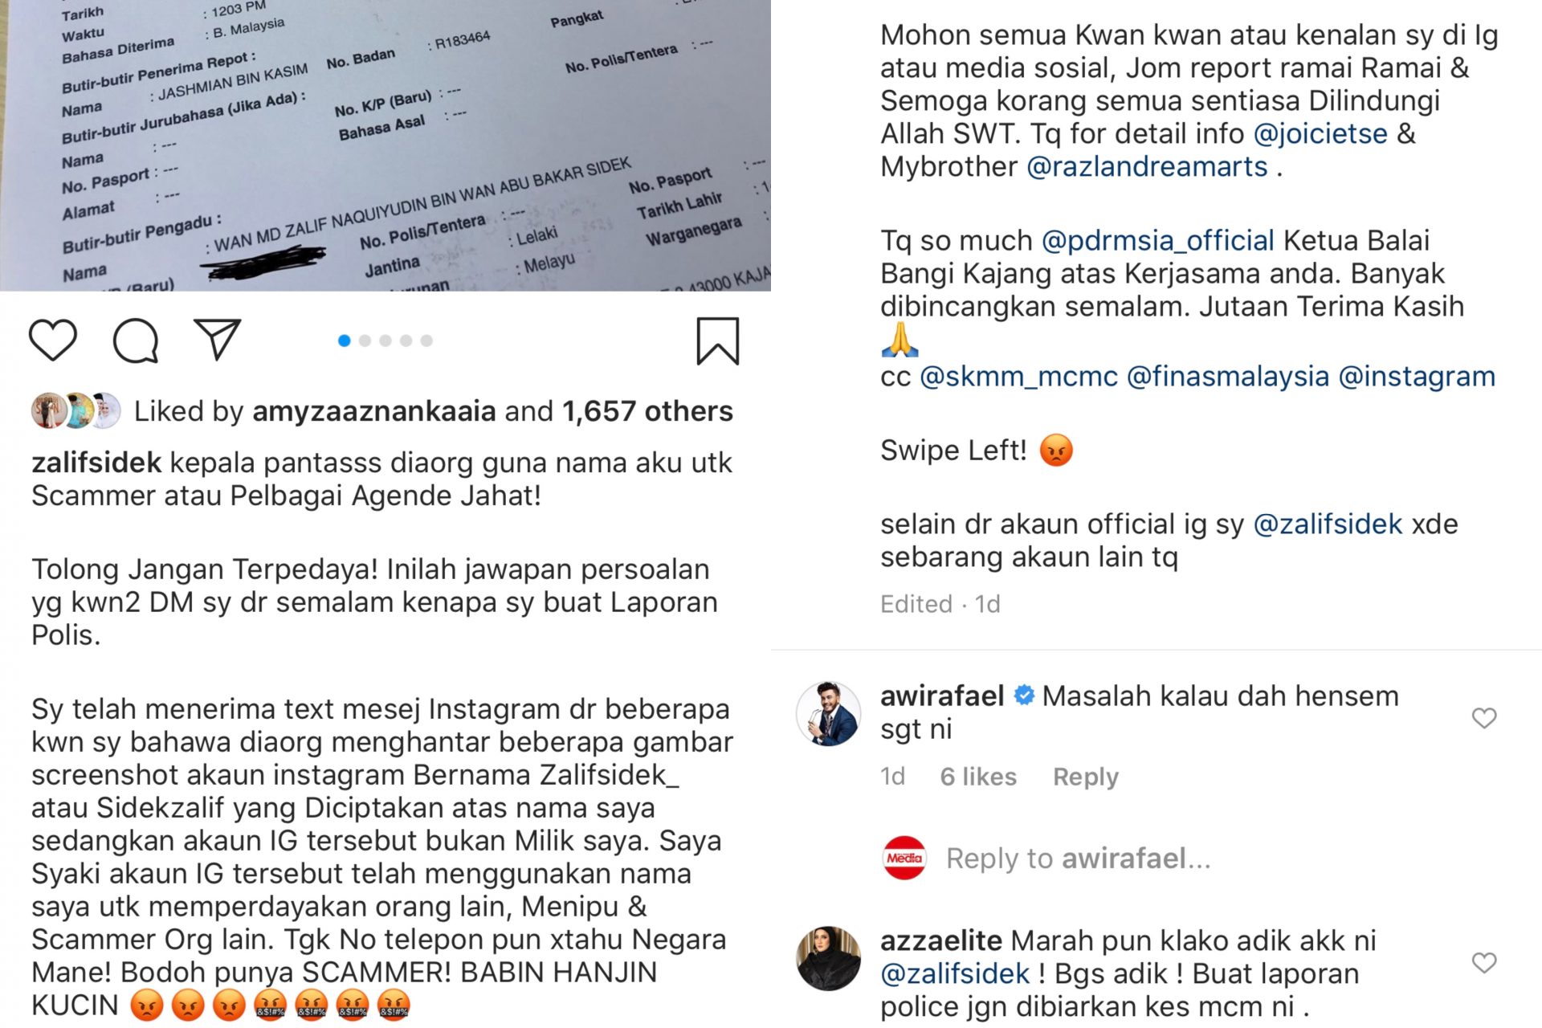1542x1028 pixels.
Task: Like awirafael's comment with the heart
Action: pos(1483,718)
